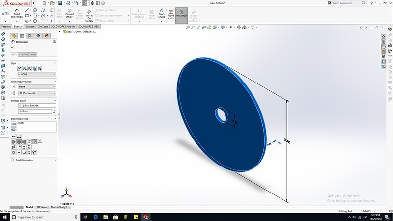This screenshot has height=221, width=393.
Task: Click the Rebuild traffic light icon
Action: [x=92, y=3]
